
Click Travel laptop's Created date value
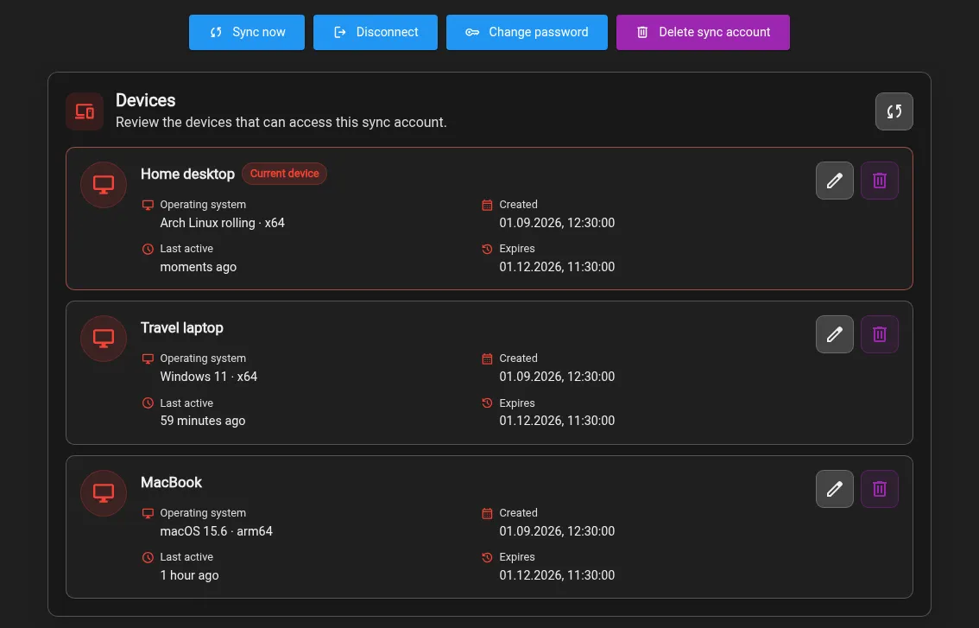click(x=557, y=376)
